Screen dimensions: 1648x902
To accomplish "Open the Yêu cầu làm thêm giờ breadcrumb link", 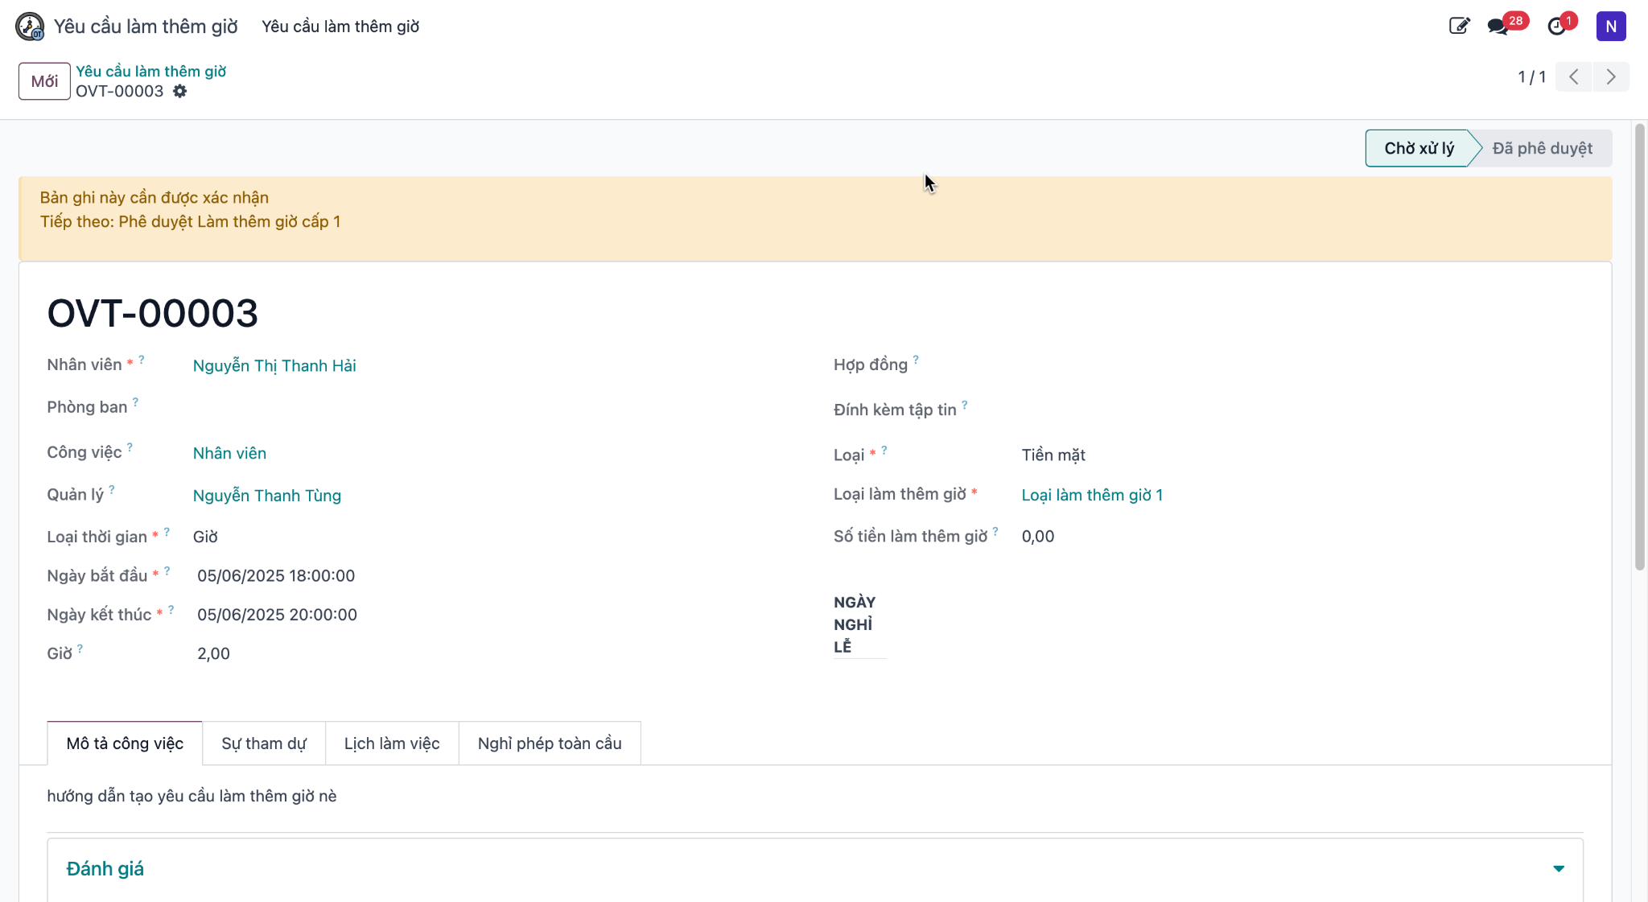I will coord(151,72).
